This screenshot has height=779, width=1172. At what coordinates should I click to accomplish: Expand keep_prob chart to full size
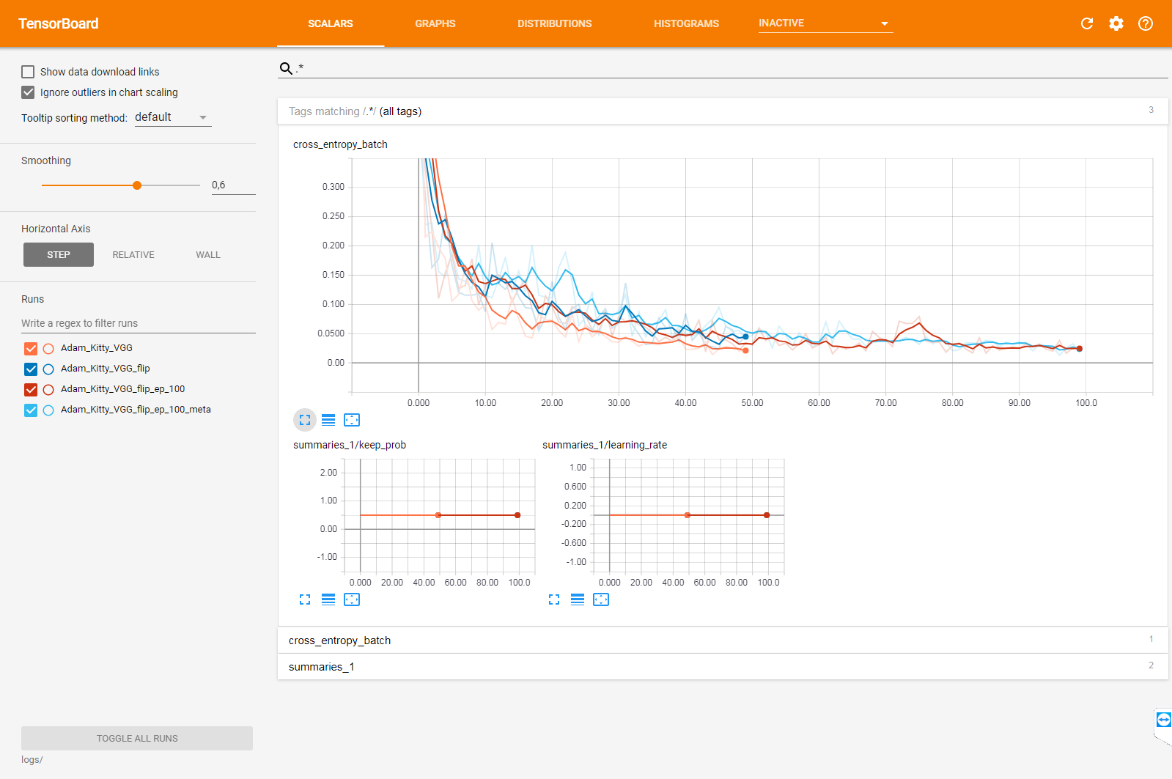click(x=305, y=599)
